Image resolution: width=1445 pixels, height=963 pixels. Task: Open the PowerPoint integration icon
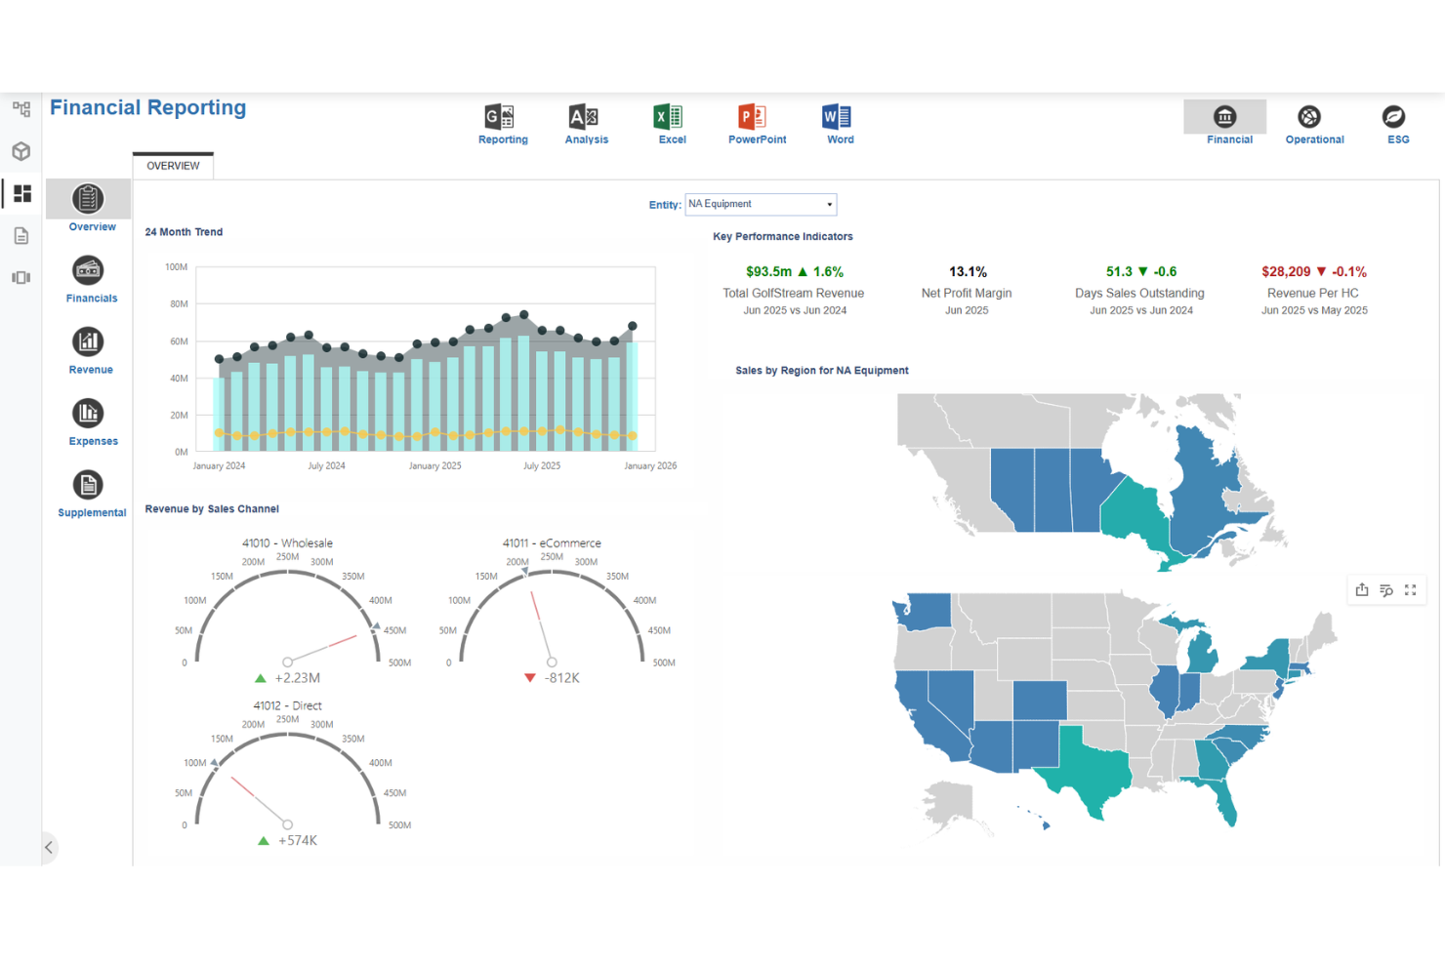coord(753,118)
